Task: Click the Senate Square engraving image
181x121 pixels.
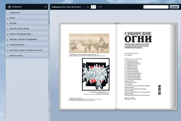Action: tap(89, 44)
